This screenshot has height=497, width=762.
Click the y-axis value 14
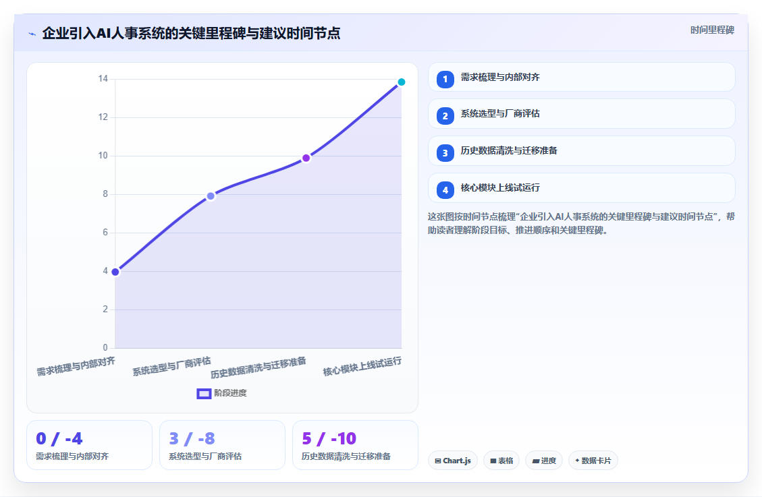[x=103, y=79]
